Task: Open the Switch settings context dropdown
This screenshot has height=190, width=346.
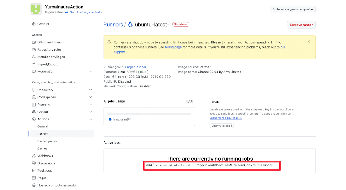Action: pos(86,12)
